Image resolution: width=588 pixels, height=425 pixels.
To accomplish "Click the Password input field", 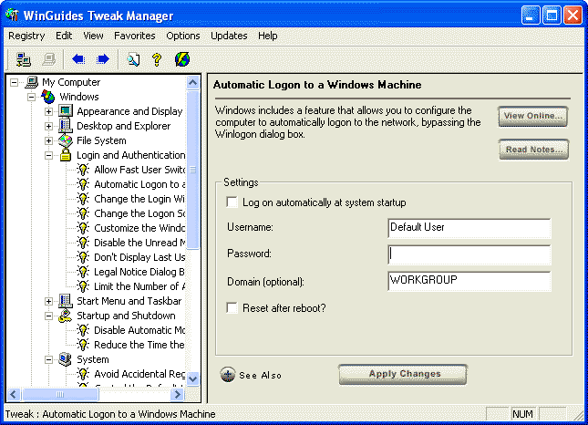I will 469,254.
